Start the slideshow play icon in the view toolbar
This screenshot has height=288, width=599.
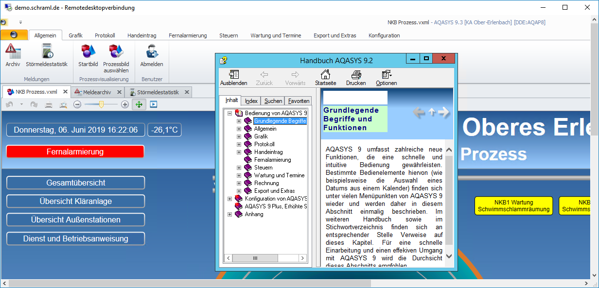pyautogui.click(x=154, y=104)
